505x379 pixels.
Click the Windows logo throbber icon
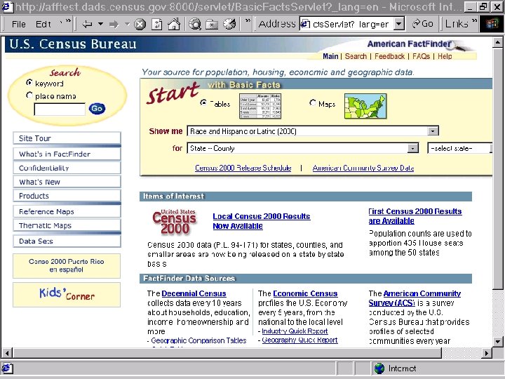(492, 24)
